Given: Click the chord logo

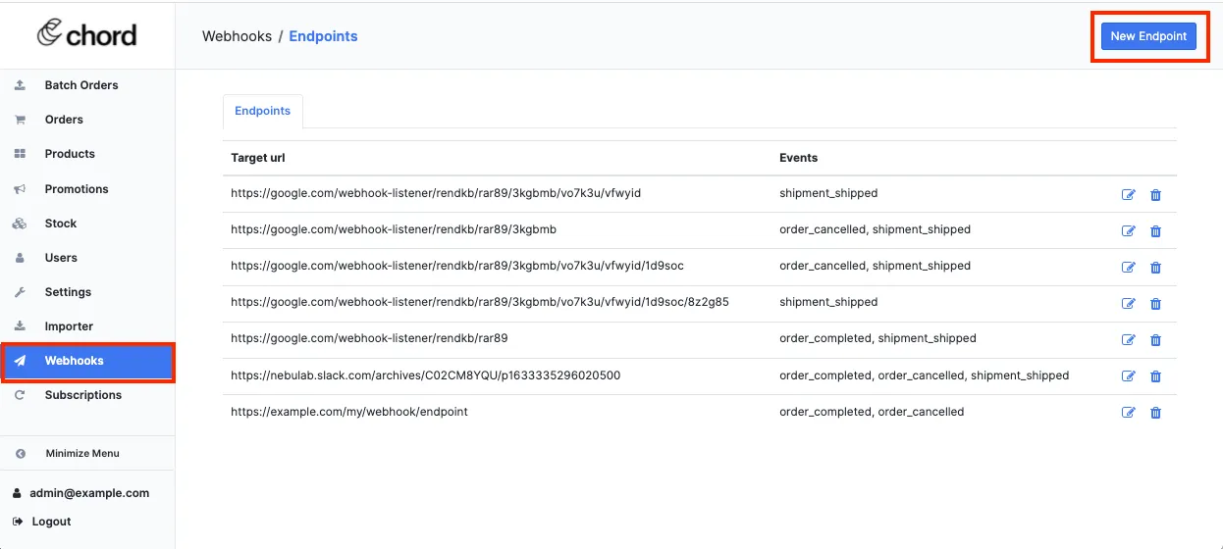Looking at the screenshot, I should coord(86,34).
